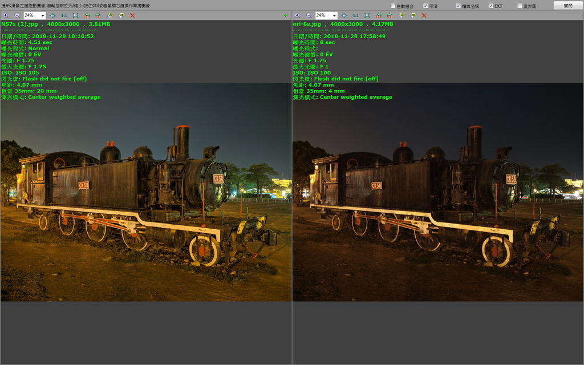Click fit-width icon in left panel toolbar

click(x=52, y=15)
